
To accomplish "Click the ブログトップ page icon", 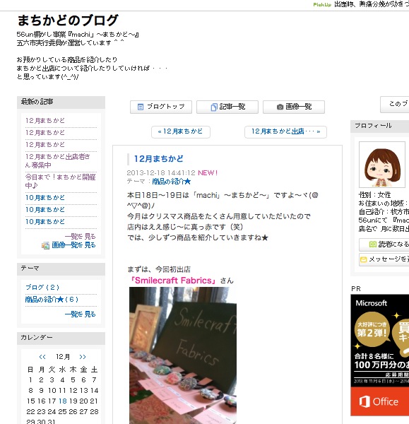I will click(x=141, y=107).
